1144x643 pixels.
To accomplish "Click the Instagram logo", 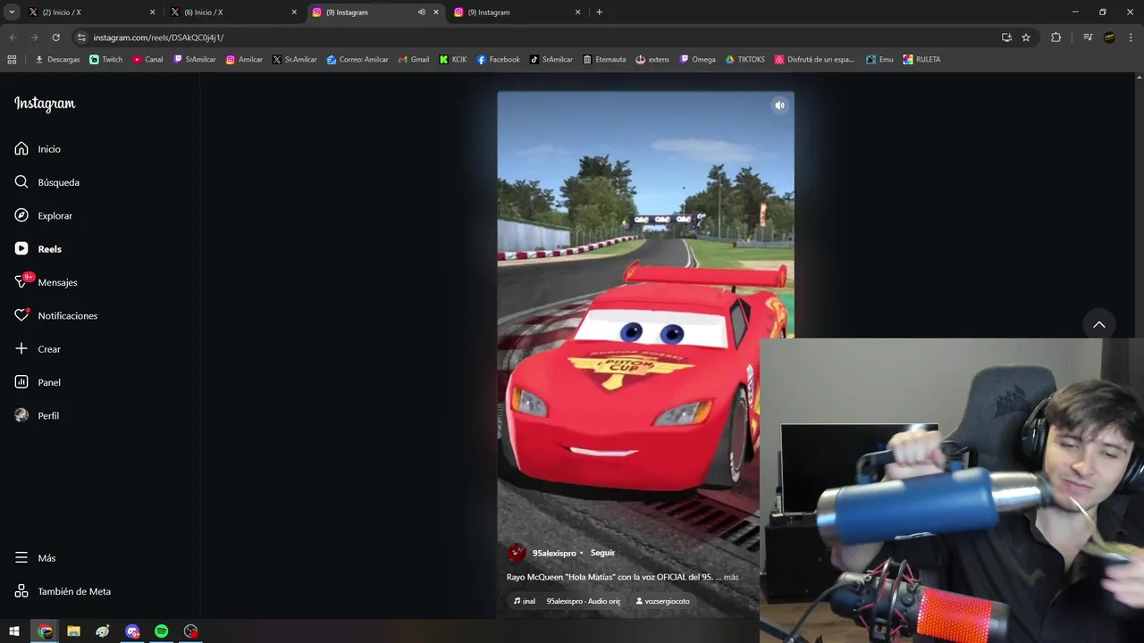I will [45, 104].
